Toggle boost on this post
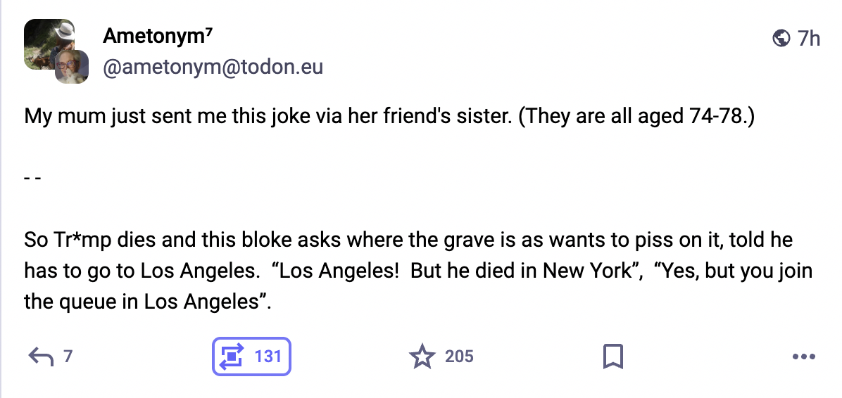The height and width of the screenshot is (398, 842). pyautogui.click(x=230, y=357)
